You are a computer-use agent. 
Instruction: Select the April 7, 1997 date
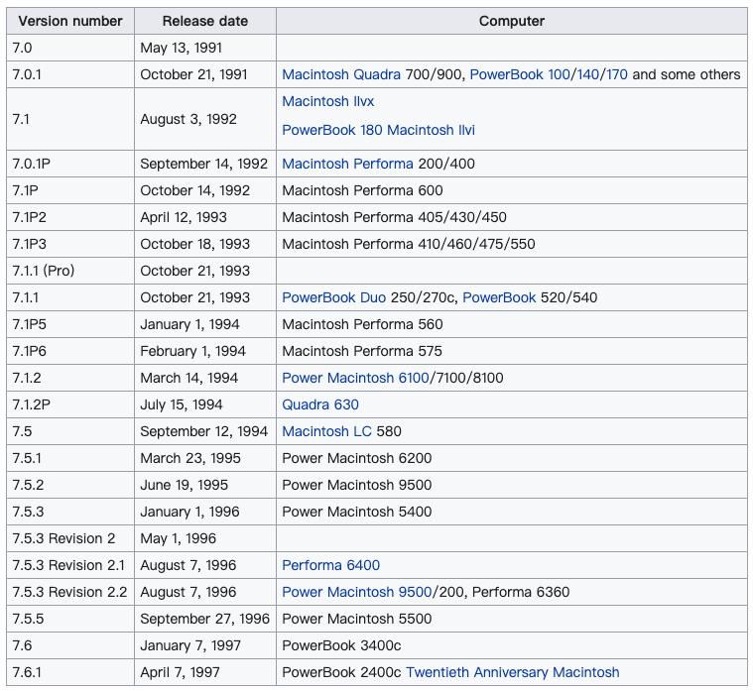205,672
